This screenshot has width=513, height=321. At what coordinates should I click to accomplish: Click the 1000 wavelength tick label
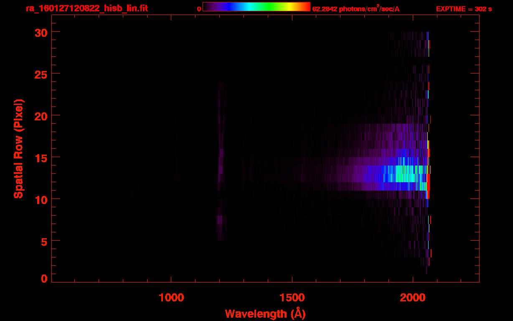(171, 298)
